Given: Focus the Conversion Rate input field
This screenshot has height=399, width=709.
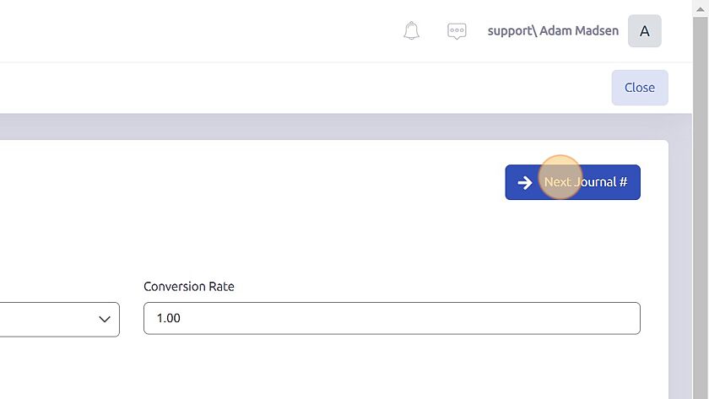Looking at the screenshot, I should point(392,319).
